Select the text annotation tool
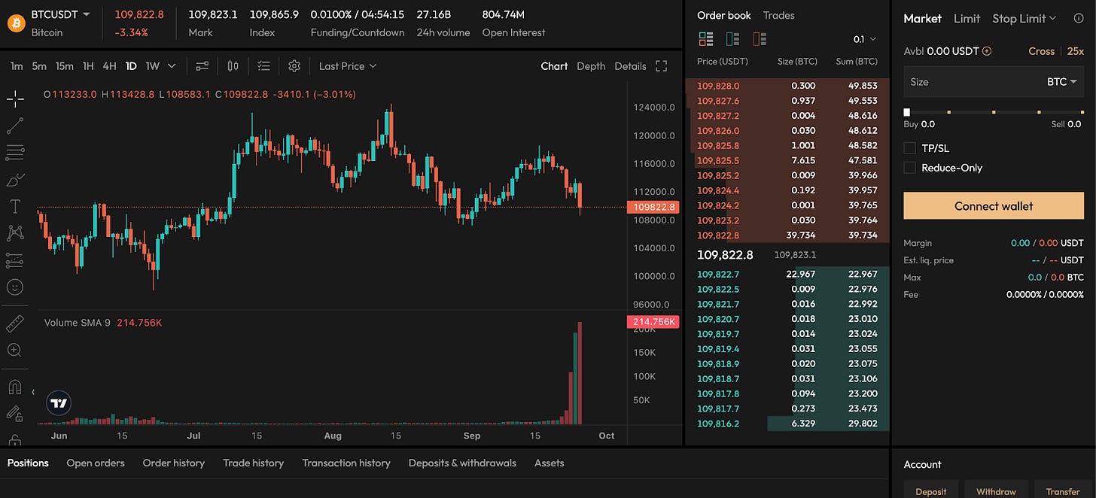 coord(15,206)
